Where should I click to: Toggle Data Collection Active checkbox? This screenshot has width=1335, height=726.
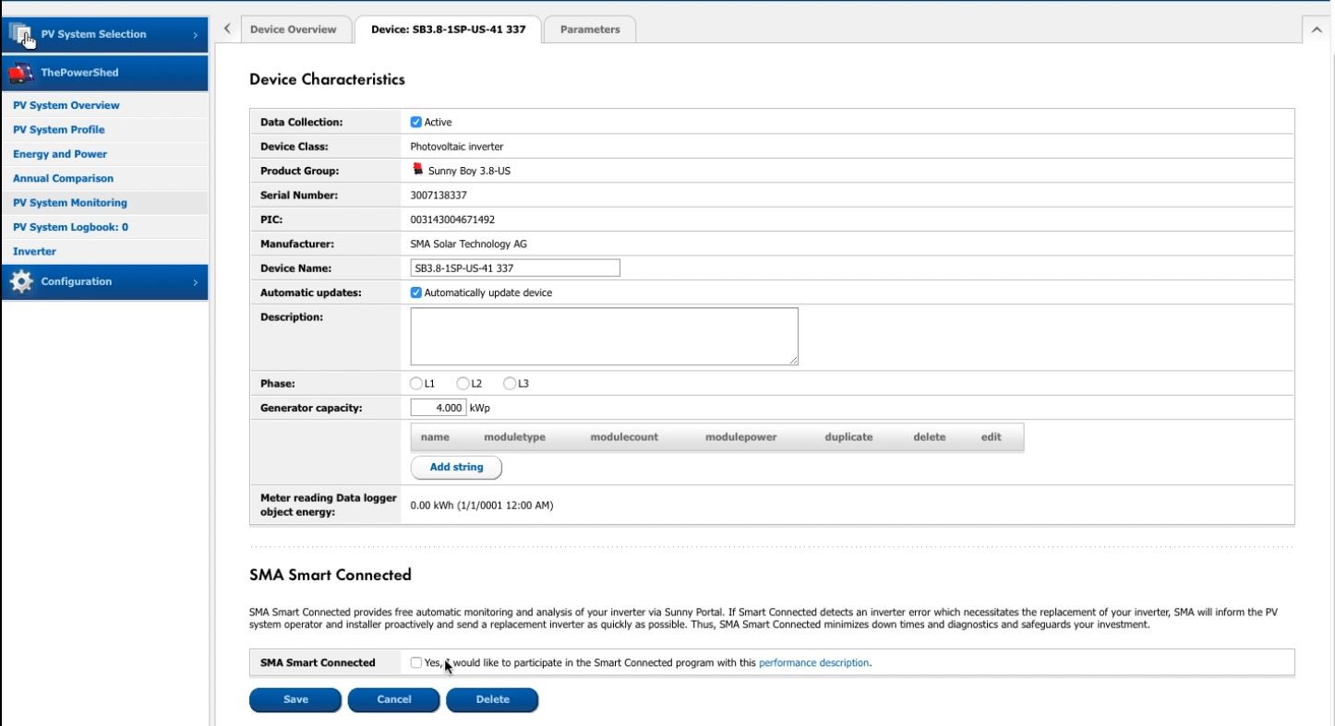[x=416, y=122]
